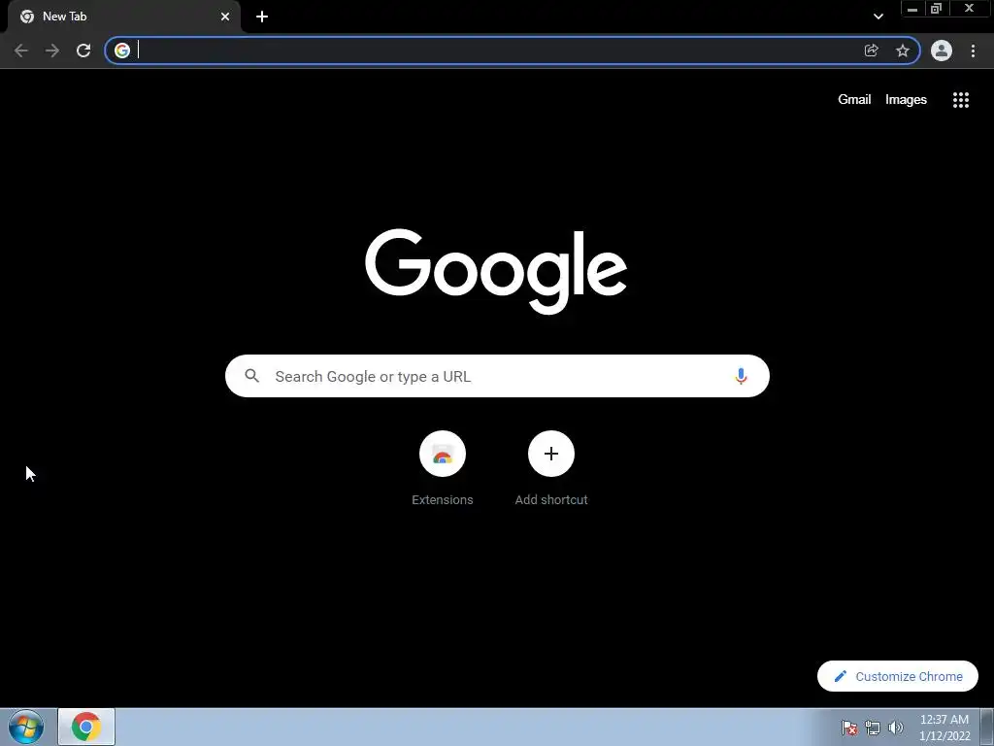The image size is (994, 746).
Task: Go forward using the forward arrow
Action: (52, 51)
